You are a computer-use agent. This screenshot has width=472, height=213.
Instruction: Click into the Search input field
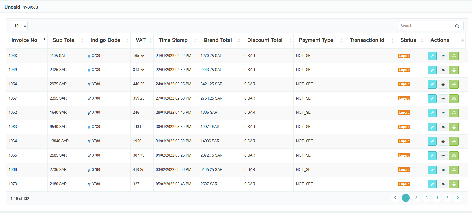click(424, 26)
